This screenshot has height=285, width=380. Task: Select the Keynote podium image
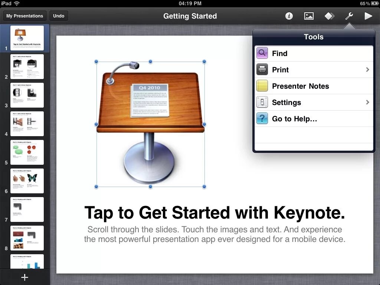coord(150,124)
